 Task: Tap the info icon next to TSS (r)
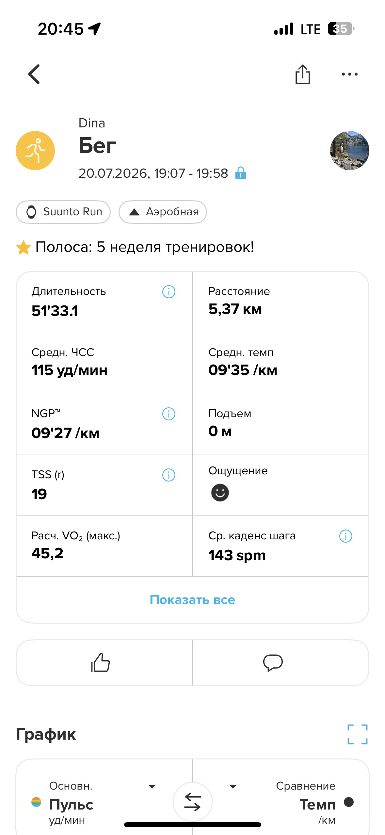(x=169, y=475)
